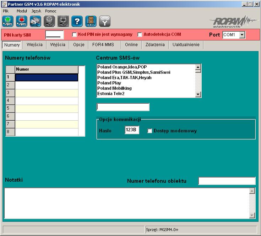Select 'Poland Orange,Idea,POP' in SMS center list
This screenshot has width=261, height=236.
(146, 67)
